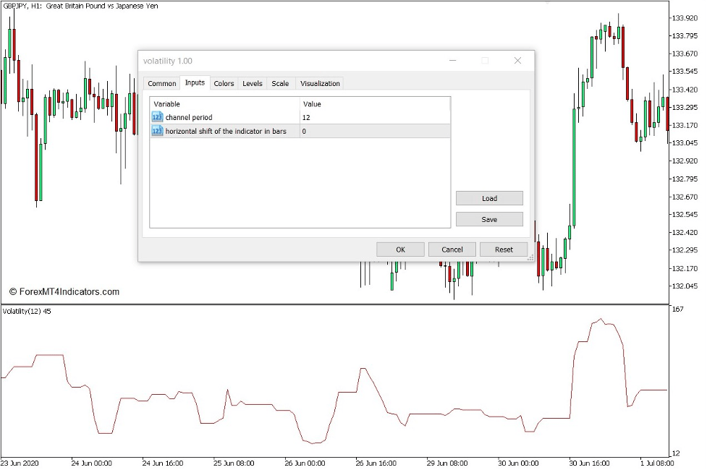Select the Inputs tab
Screen dimensions: 707x470
coord(194,83)
